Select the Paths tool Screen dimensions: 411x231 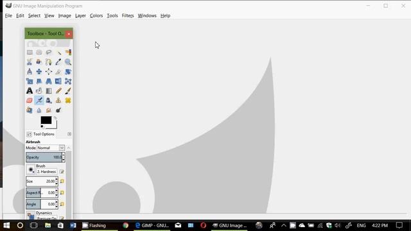pyautogui.click(x=49, y=62)
